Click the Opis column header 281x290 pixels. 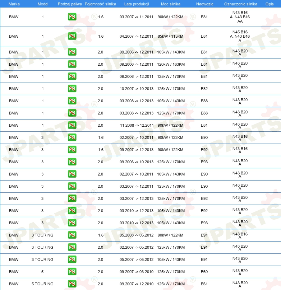click(270, 4)
